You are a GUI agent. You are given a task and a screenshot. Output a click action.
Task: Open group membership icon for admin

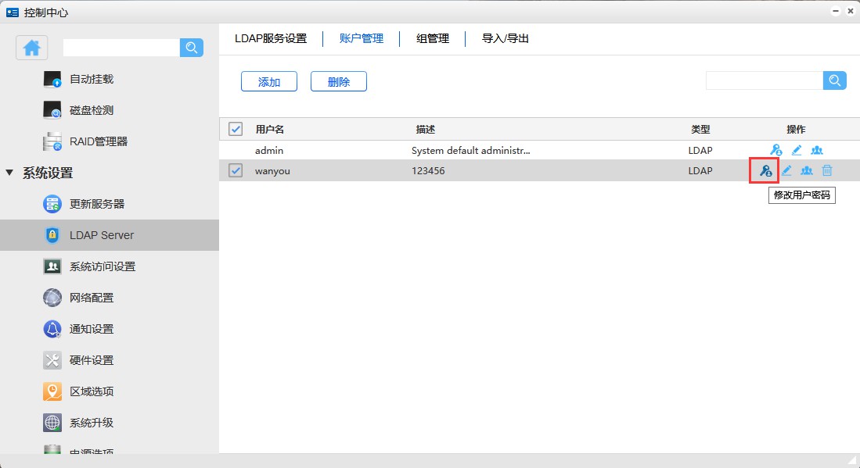pos(816,150)
